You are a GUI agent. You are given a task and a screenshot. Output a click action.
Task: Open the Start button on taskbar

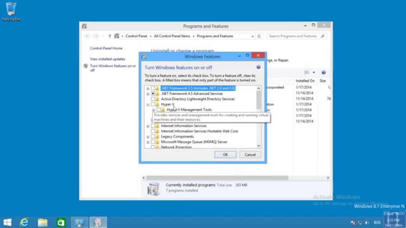tap(7, 222)
